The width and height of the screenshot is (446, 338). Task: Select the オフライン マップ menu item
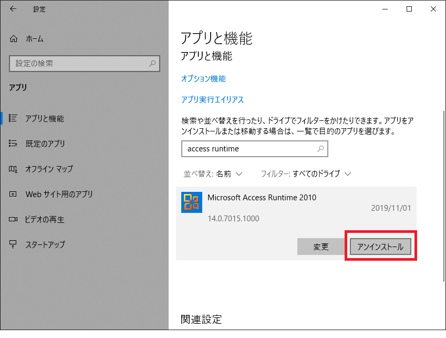point(49,169)
